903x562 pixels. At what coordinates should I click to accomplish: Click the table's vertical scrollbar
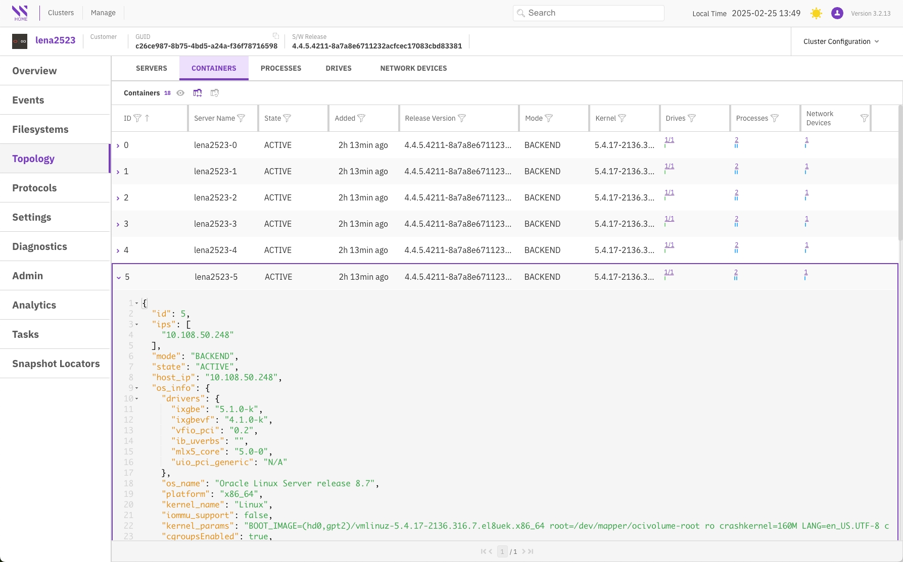coord(900,172)
